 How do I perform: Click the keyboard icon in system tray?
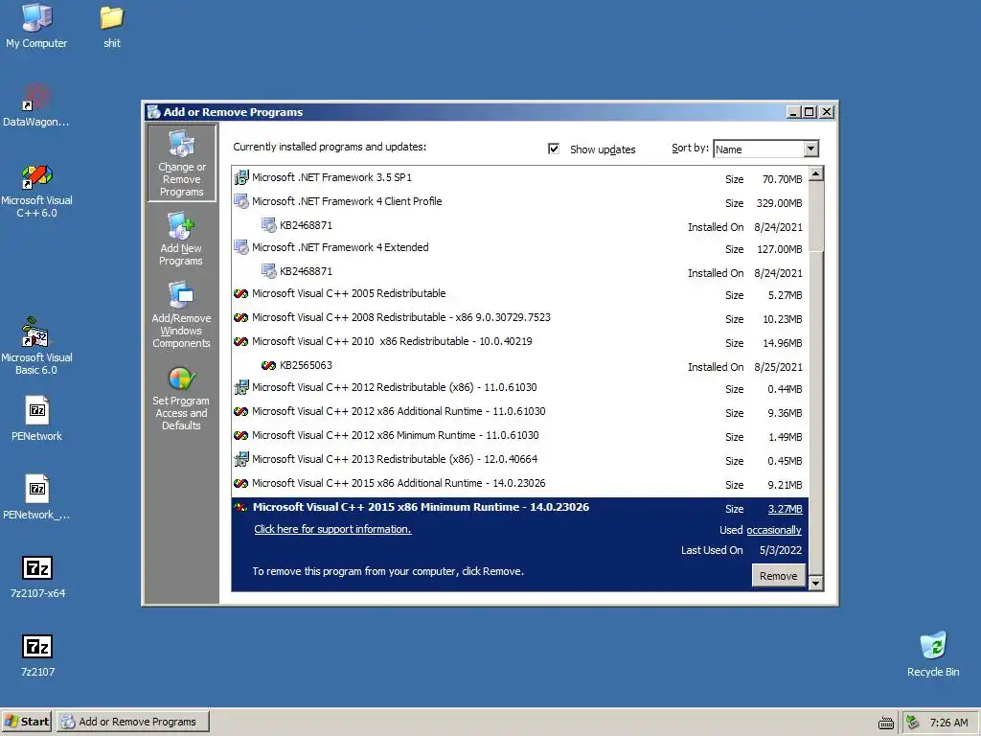click(x=886, y=723)
